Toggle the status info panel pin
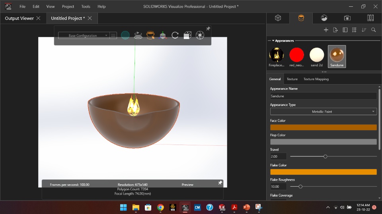Screen dimensions: 382x214 point(220,183)
